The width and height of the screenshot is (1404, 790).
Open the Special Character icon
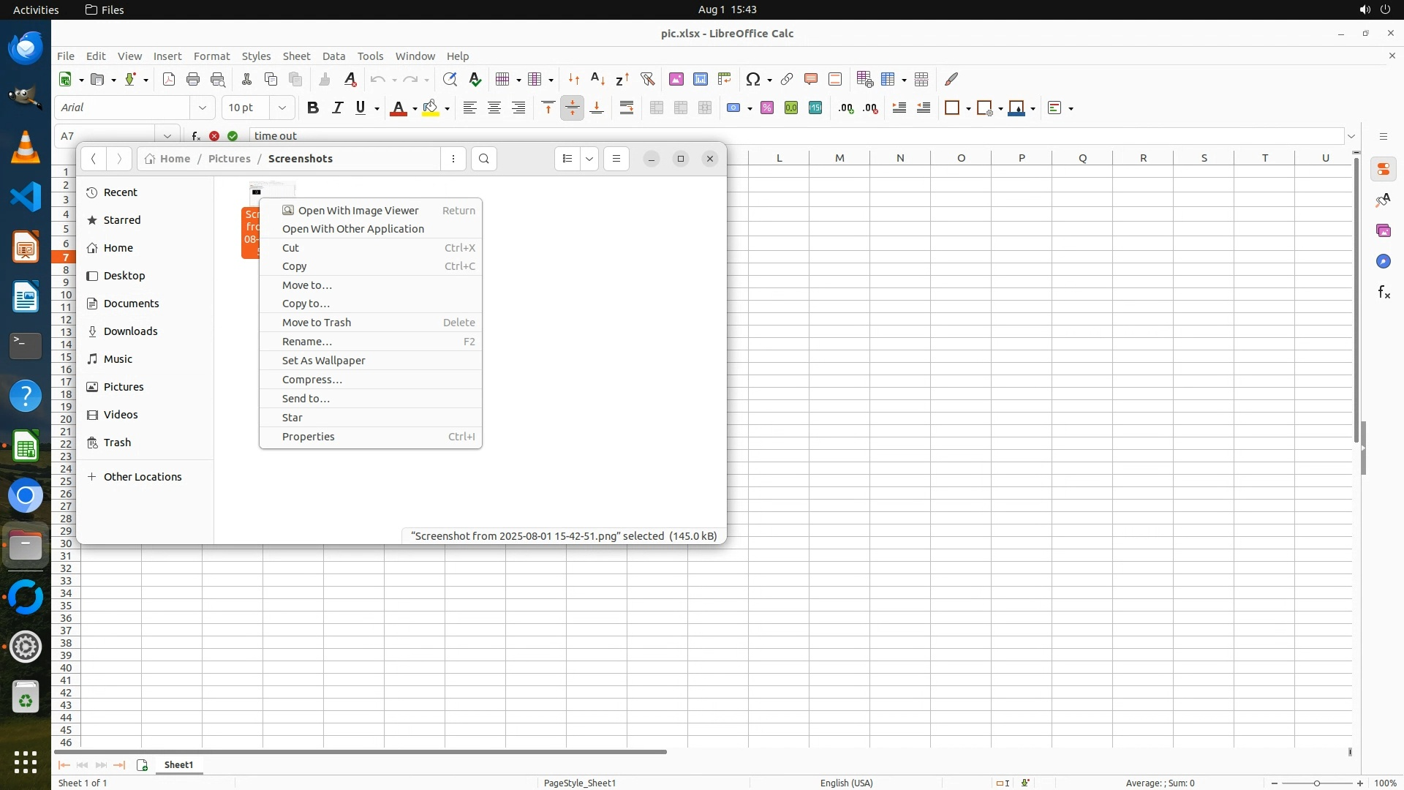tap(752, 79)
